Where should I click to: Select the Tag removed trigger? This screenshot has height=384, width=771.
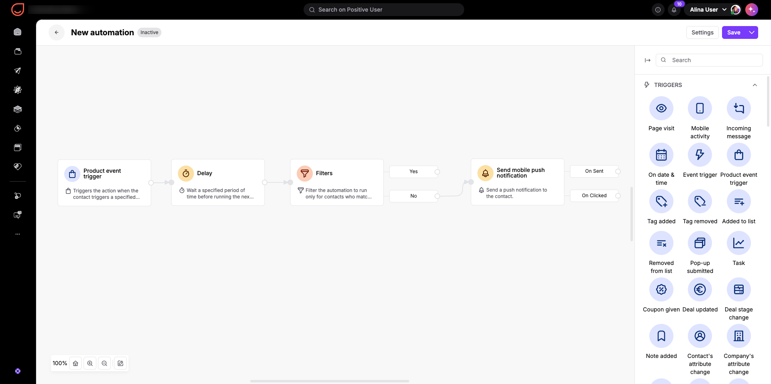(x=700, y=201)
